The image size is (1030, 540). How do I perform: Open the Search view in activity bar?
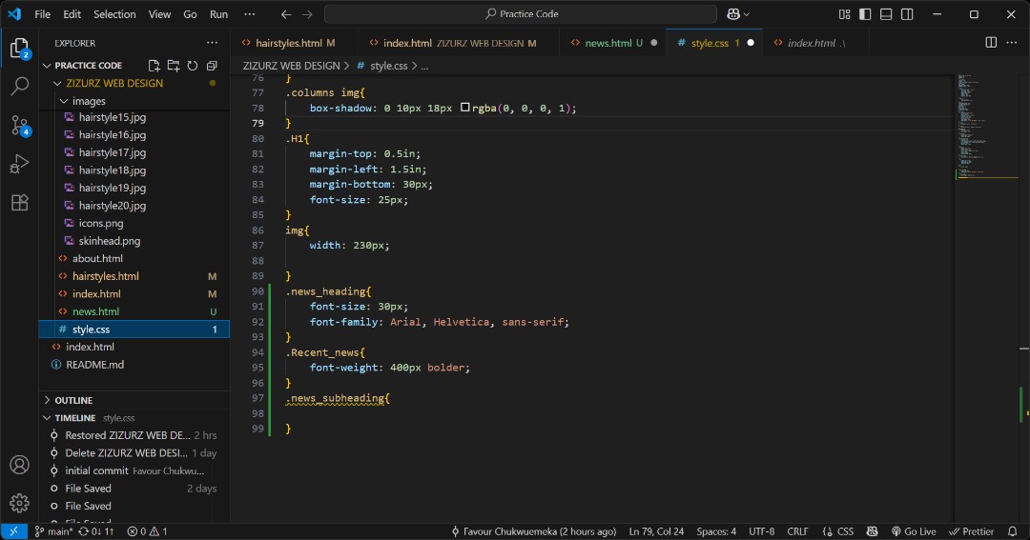click(x=20, y=86)
